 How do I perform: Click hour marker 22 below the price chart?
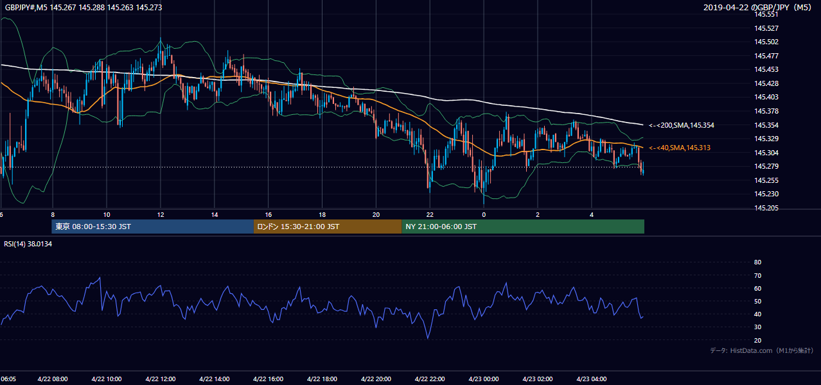(x=430, y=215)
